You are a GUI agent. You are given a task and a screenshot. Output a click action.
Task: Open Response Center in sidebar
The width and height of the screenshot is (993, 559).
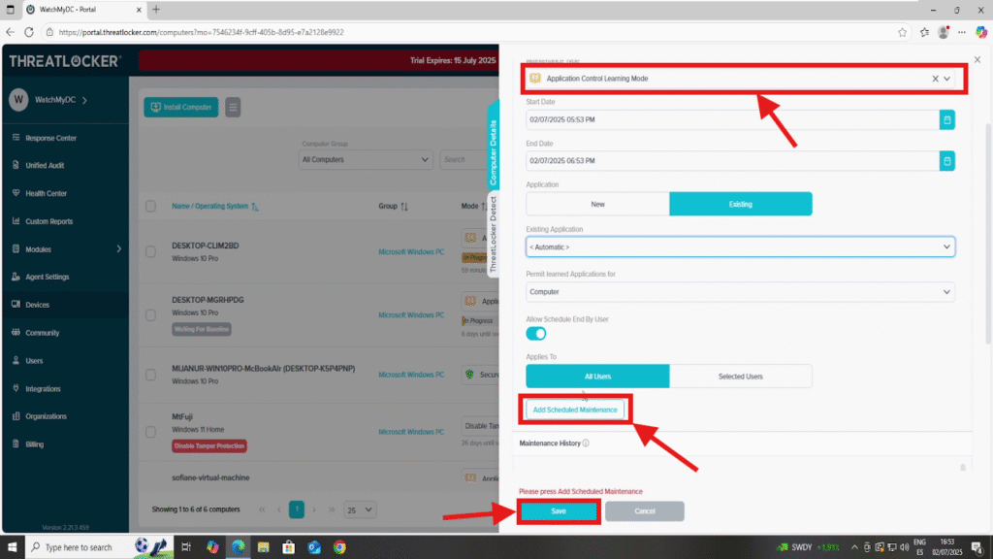(50, 138)
